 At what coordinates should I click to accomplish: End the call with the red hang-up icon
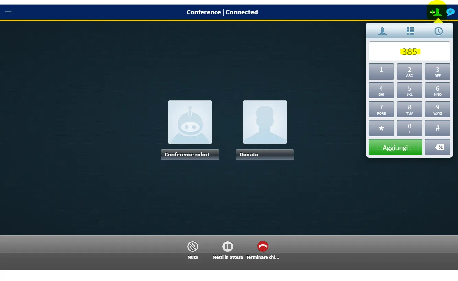263,247
